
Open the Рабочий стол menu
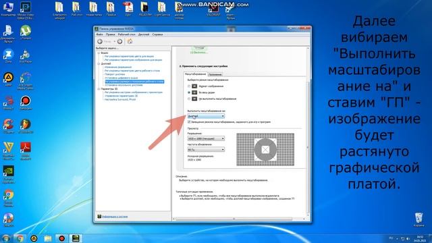click(x=126, y=34)
